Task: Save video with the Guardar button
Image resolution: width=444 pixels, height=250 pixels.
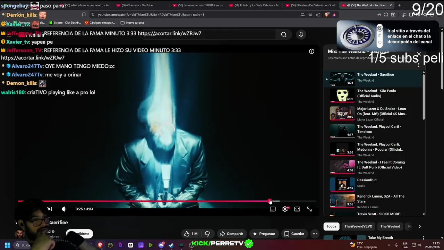Action: [294, 234]
